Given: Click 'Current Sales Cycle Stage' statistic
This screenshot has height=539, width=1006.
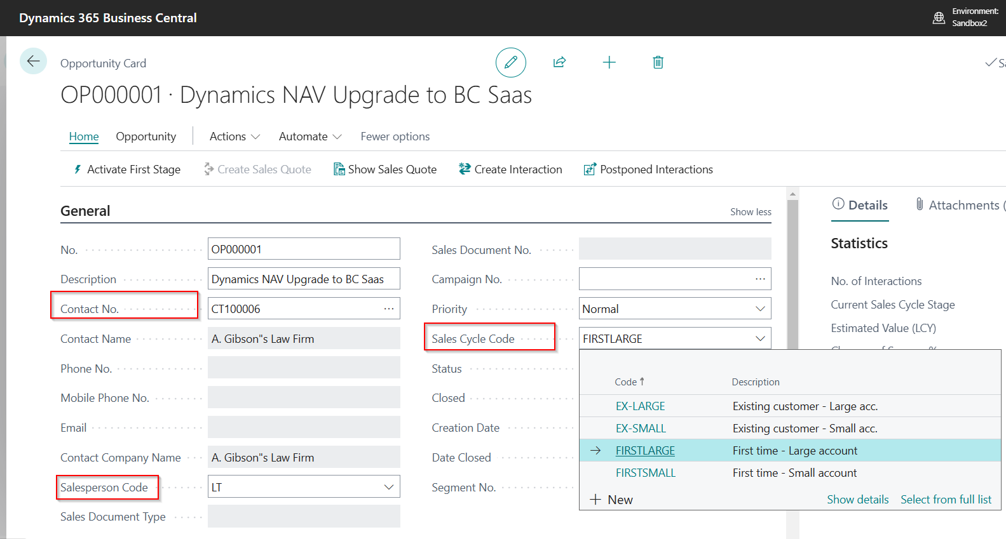Looking at the screenshot, I should [893, 305].
